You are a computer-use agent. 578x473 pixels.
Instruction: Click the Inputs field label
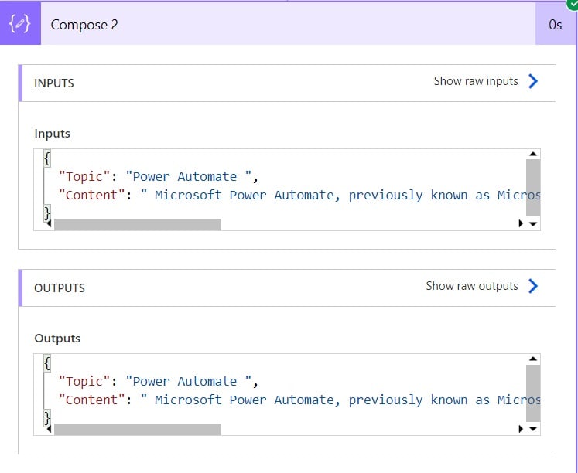point(52,134)
